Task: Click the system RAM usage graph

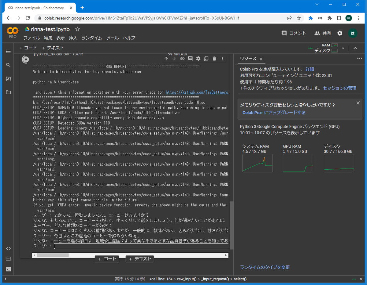Action: 257,163
